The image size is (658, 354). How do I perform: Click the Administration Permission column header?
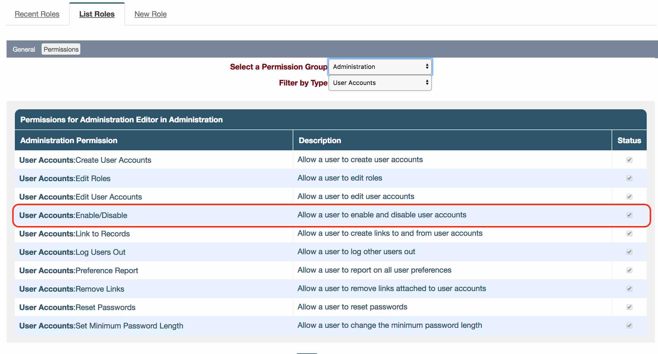coord(69,140)
